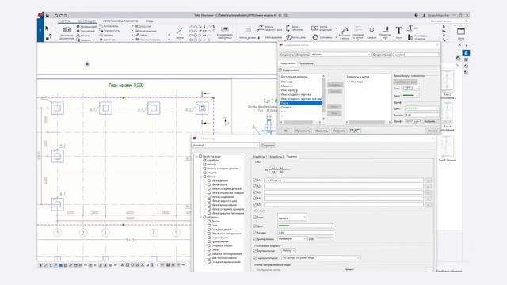Open the Вертикально position dropdown
The height and width of the screenshot is (285, 507).
coord(288,250)
